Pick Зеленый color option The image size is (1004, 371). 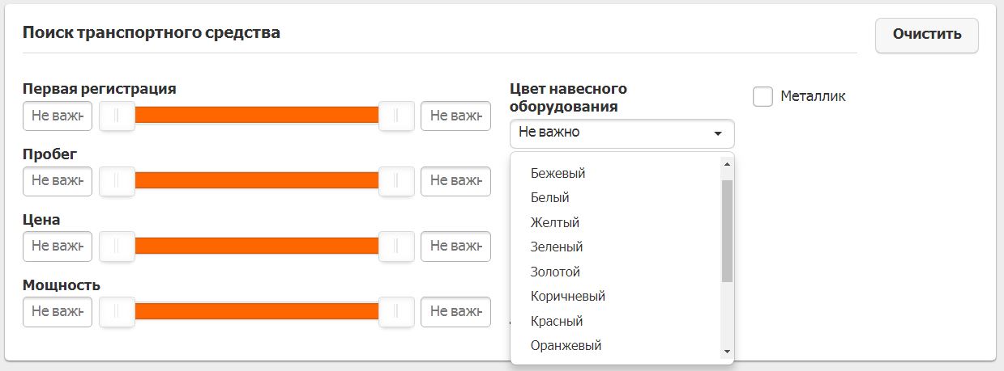click(556, 247)
